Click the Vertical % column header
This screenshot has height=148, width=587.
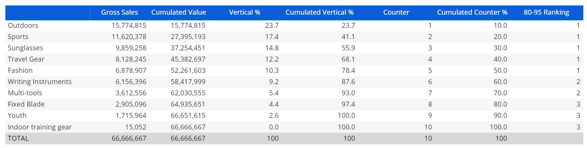[245, 12]
